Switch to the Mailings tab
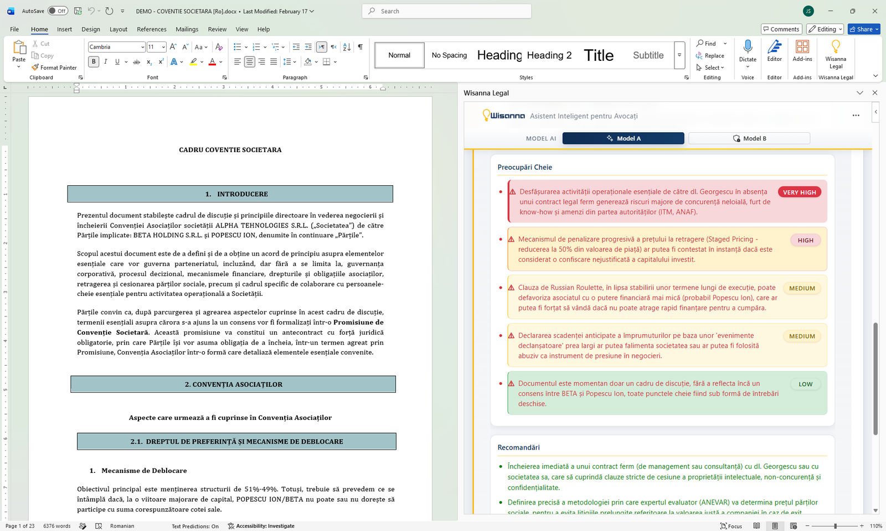 (187, 29)
